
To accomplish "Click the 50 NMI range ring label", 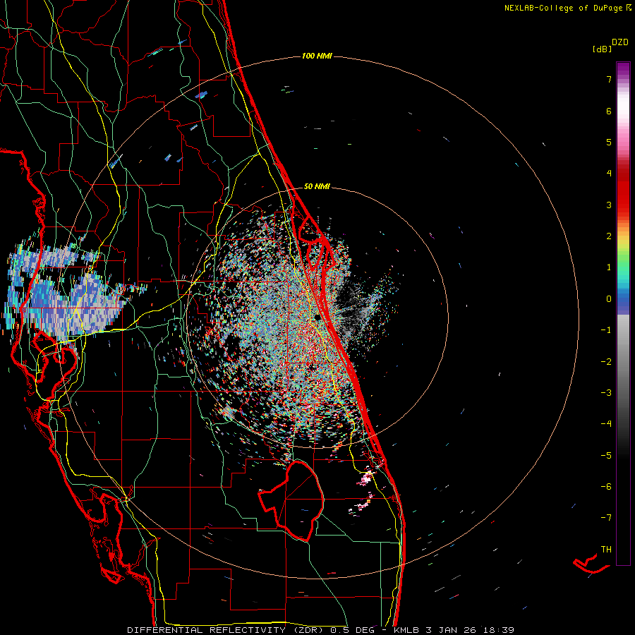I will tap(317, 186).
